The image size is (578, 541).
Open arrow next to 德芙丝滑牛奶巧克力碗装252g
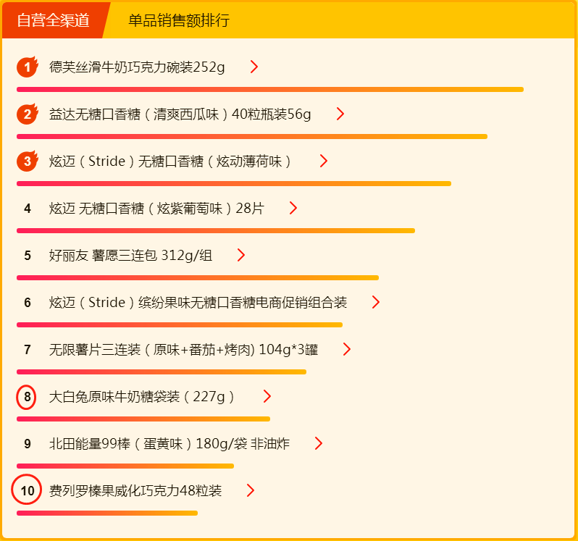[x=254, y=67]
